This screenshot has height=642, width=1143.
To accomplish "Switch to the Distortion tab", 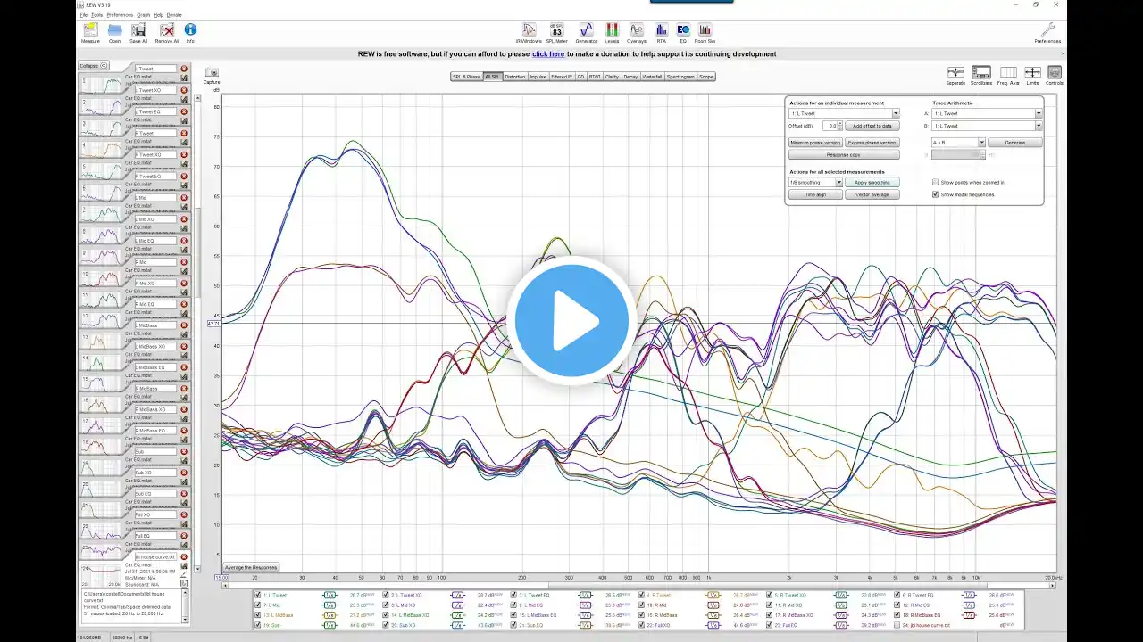I will 515,77.
